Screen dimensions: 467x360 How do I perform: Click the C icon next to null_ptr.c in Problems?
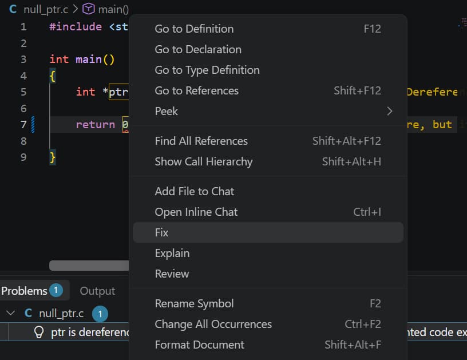(x=28, y=313)
